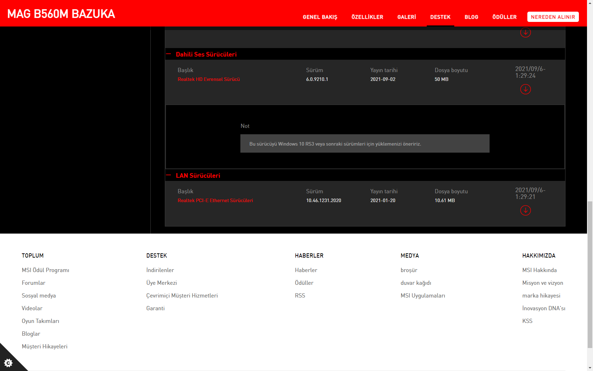This screenshot has height=371, width=593.
Task: Click the scrollbar down arrow
Action: (590, 368)
